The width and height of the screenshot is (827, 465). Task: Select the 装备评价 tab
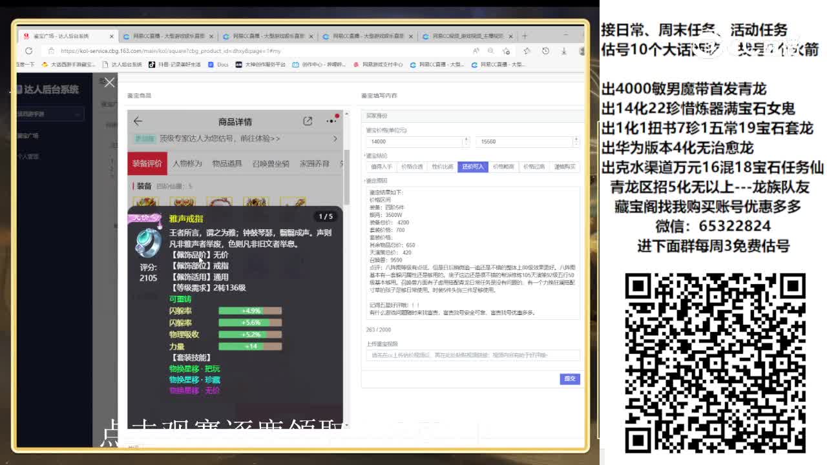[147, 163]
